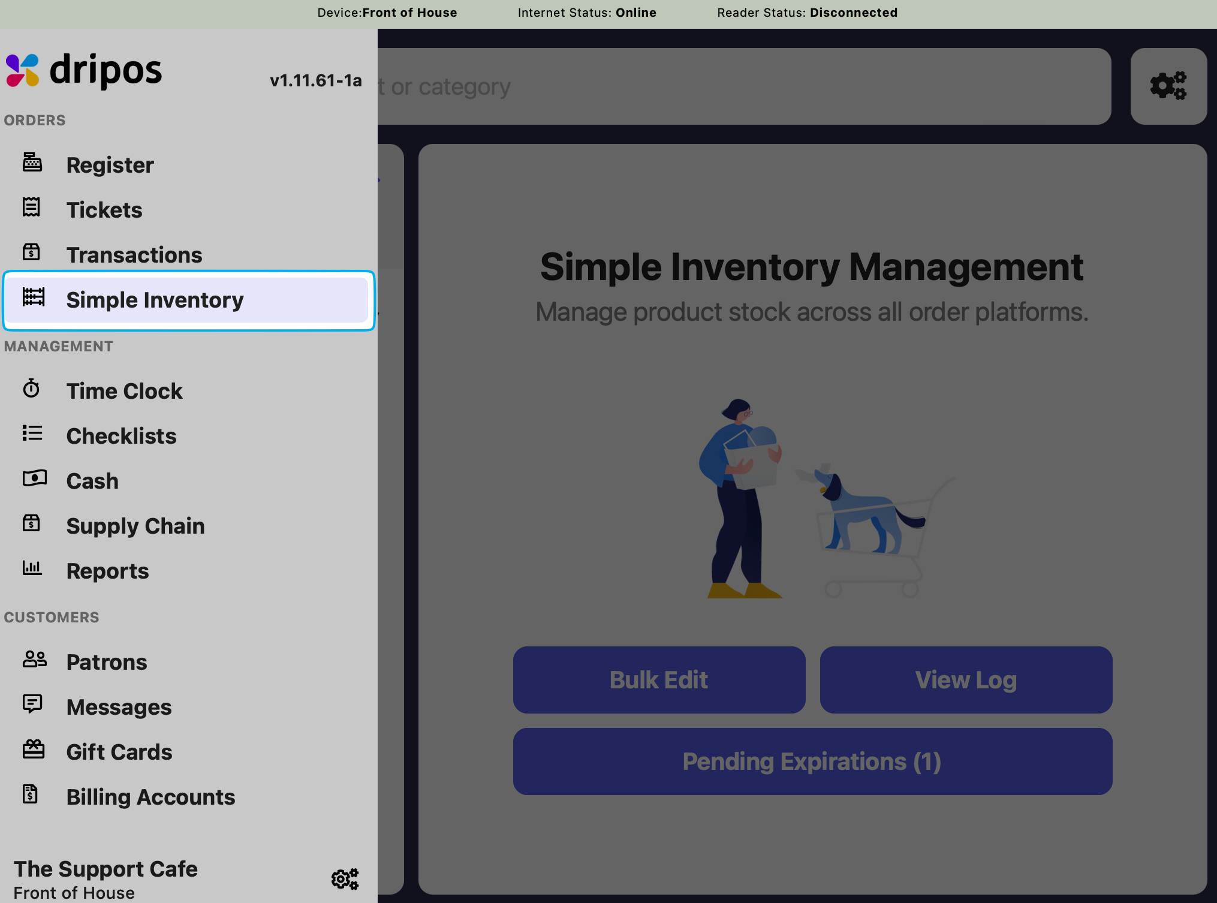Select Simple Inventory in the sidebar
Viewport: 1217px width, 903px height.
[x=155, y=300]
